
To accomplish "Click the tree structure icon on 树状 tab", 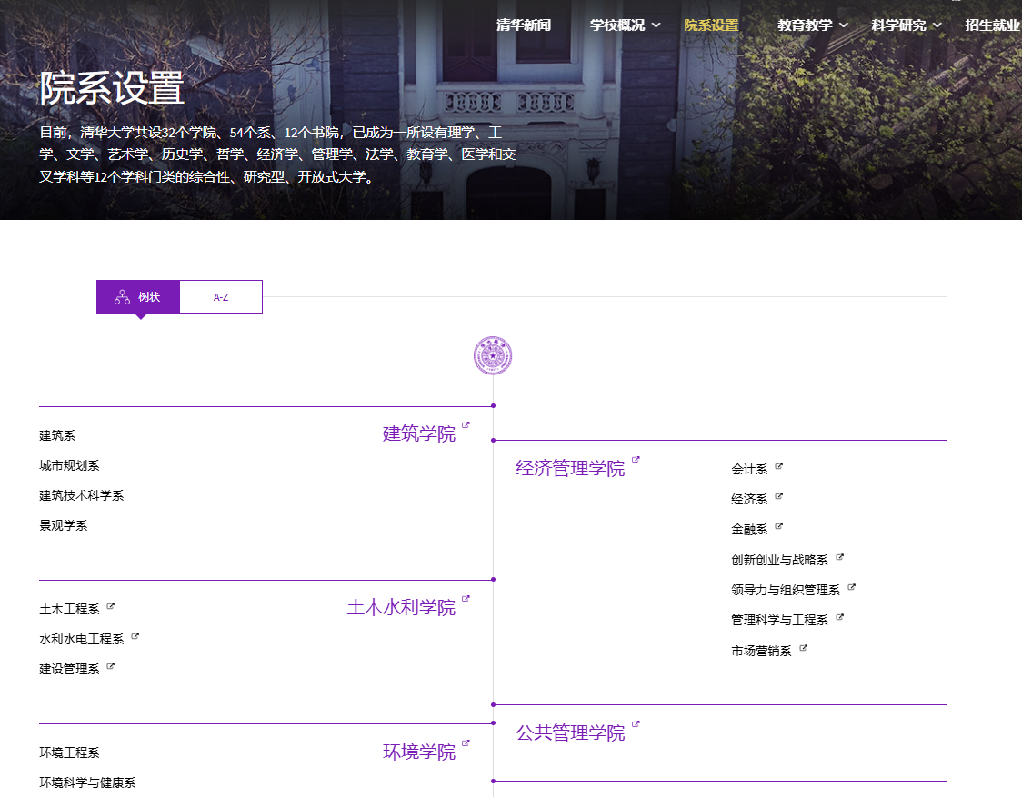I will pyautogui.click(x=122, y=297).
